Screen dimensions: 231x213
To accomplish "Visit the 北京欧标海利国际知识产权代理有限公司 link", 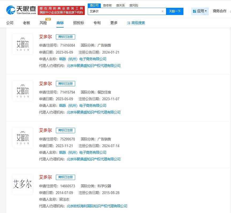I will click(x=97, y=206).
